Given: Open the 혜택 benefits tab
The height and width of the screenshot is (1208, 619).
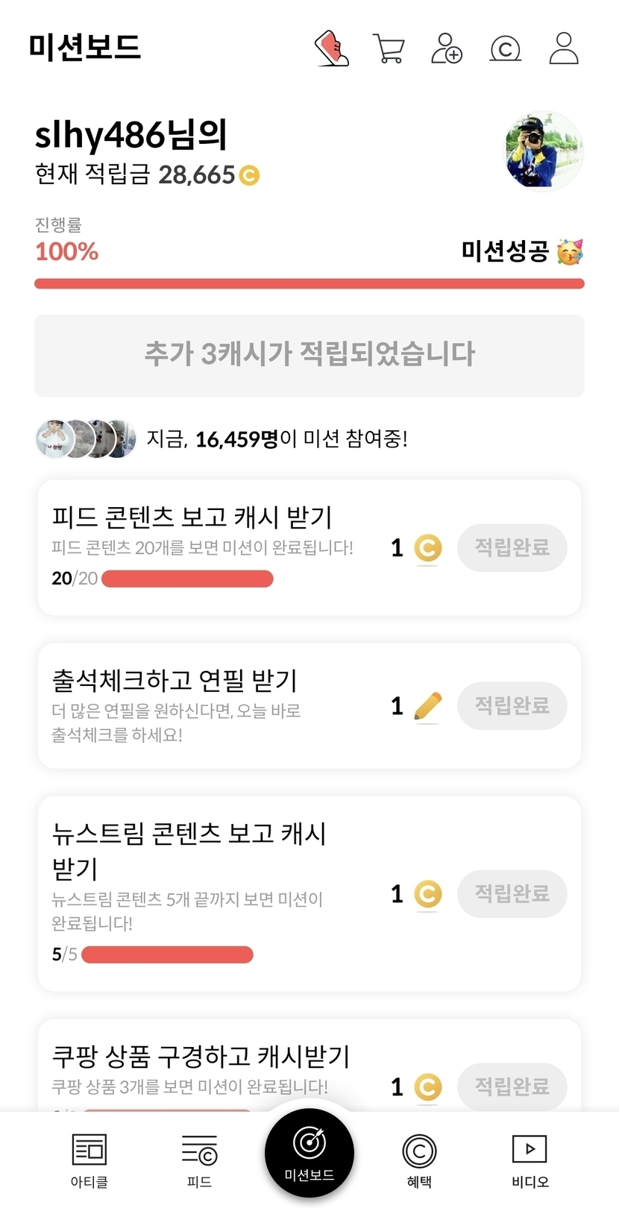Looking at the screenshot, I should coord(419,1160).
